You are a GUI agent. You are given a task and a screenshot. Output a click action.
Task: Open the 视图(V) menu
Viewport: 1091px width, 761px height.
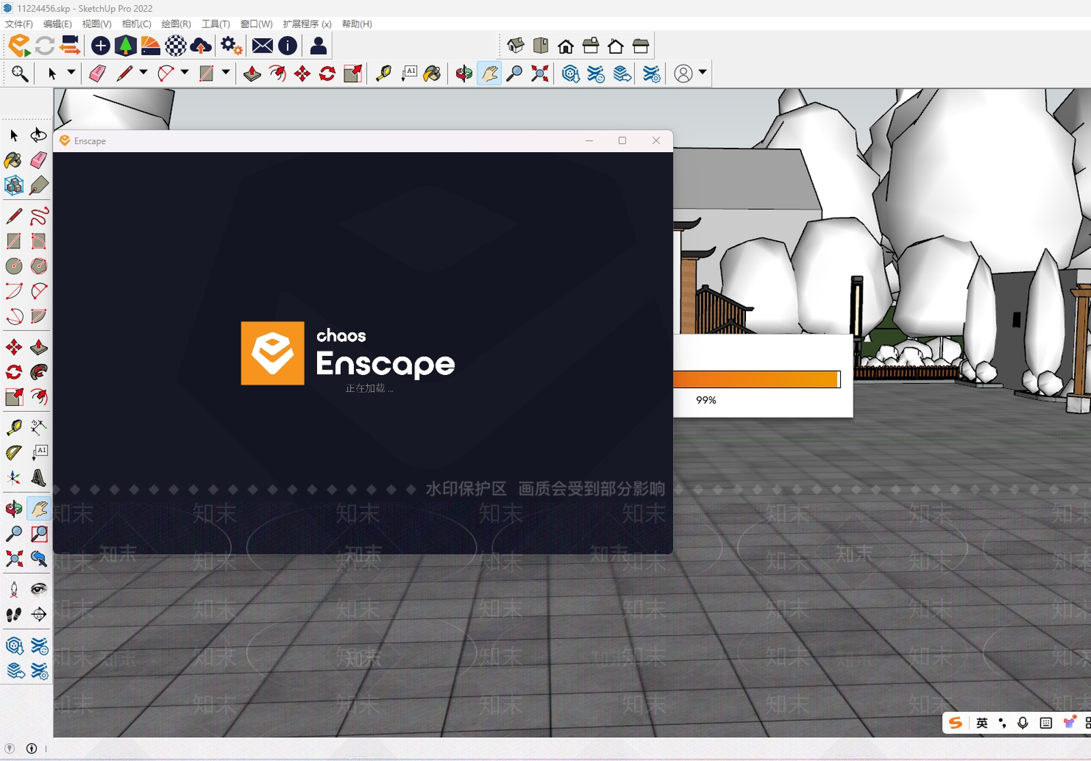(x=97, y=24)
